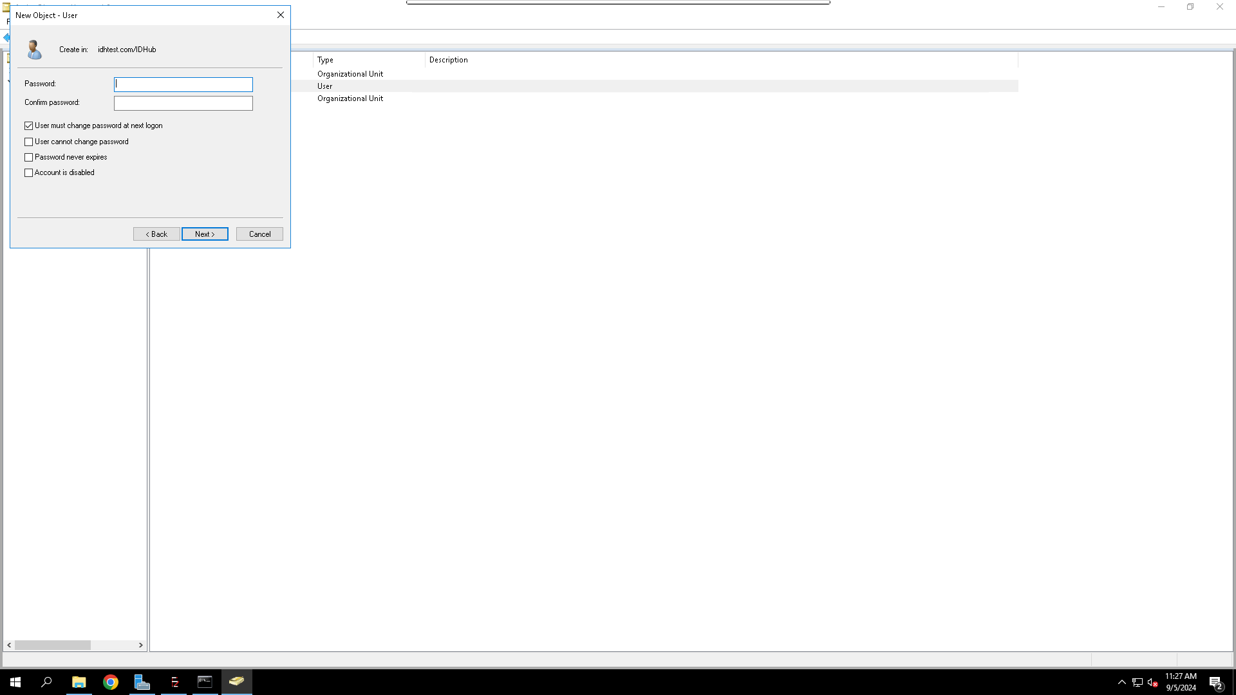Focus the Confirm password field
The image size is (1236, 695).
click(x=183, y=103)
